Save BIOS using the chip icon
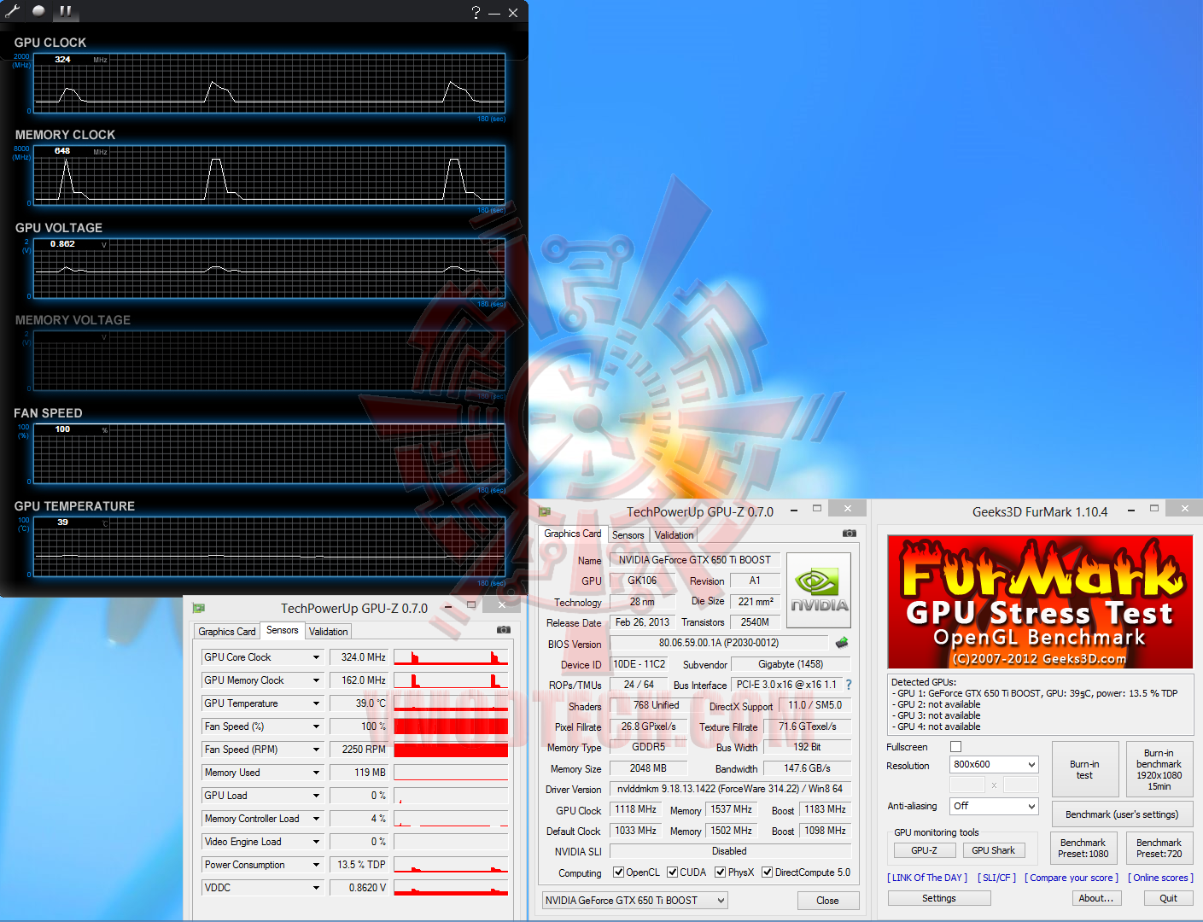 point(842,643)
